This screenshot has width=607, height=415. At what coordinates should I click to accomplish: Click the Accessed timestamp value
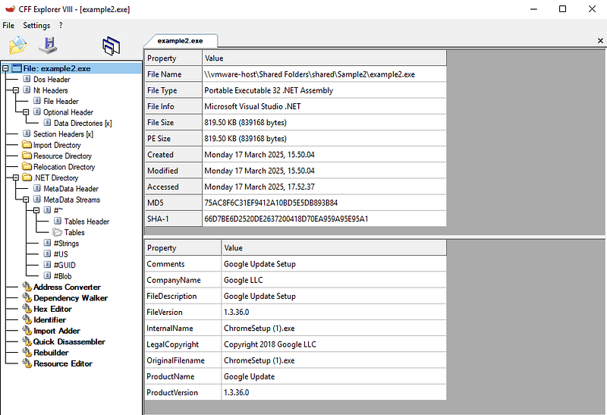259,187
